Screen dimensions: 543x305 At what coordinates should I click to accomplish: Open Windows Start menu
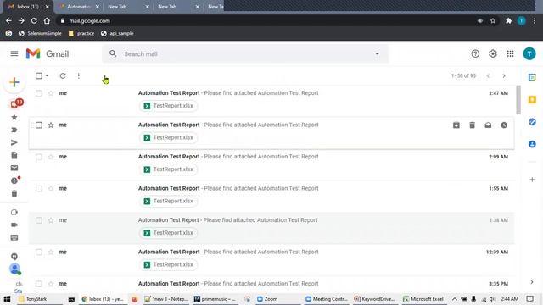[x=7, y=299]
